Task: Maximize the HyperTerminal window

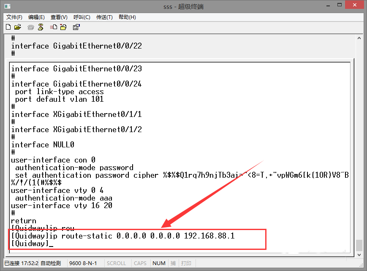Action: (x=340, y=5)
